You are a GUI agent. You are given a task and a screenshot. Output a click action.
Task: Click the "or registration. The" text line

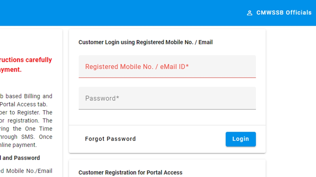click(x=26, y=120)
